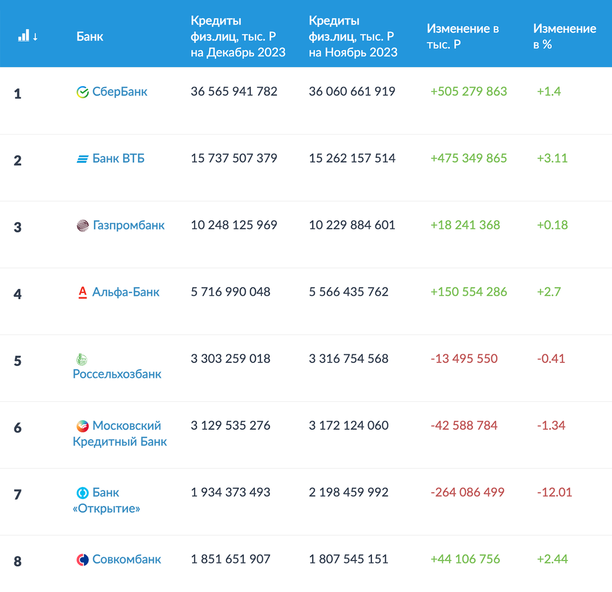The image size is (612, 592).
Task: Select the value 5 716 990 048
Action: pos(230,292)
